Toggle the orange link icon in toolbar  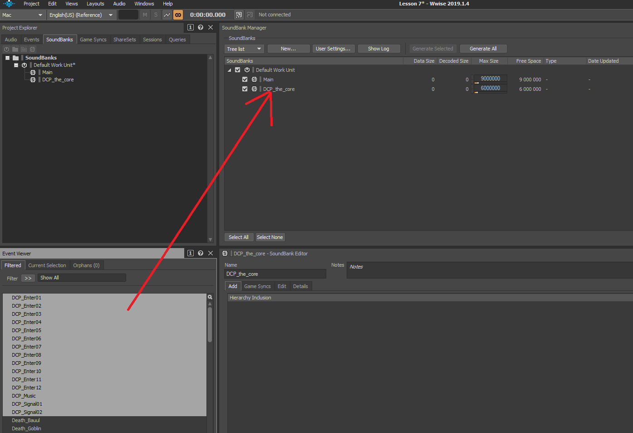178,15
